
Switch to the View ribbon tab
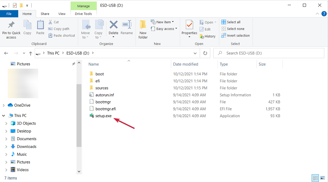62,14
